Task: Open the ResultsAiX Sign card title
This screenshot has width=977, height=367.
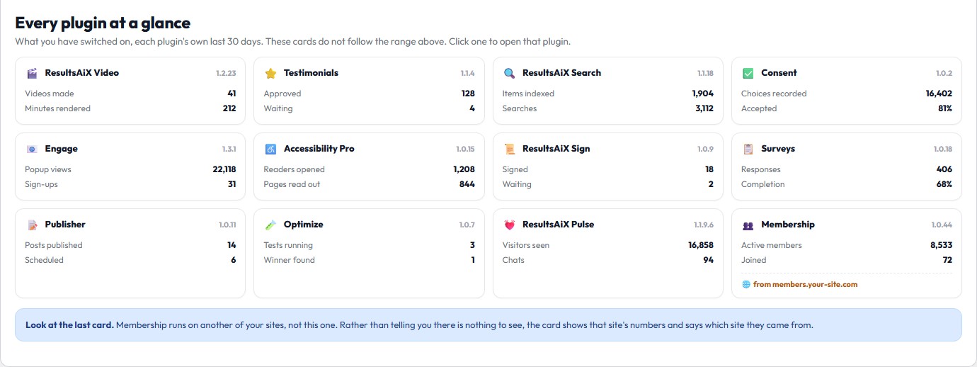Action: (556, 149)
